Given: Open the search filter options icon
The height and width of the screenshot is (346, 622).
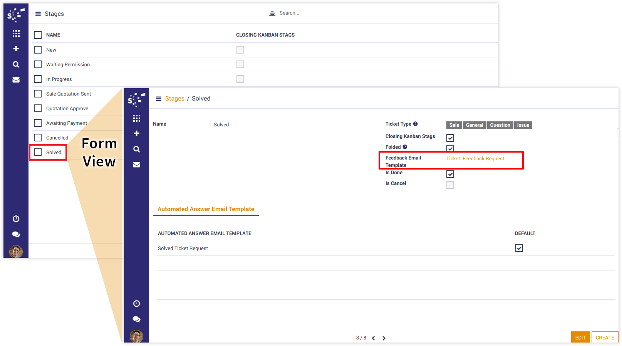Looking at the screenshot, I should point(272,13).
